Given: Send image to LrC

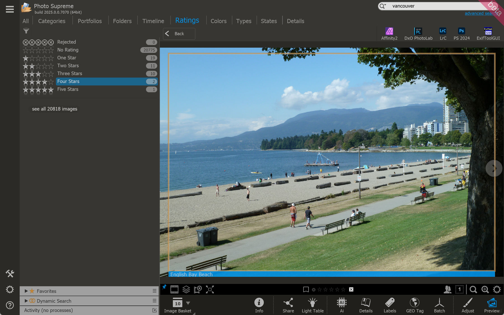Looking at the screenshot, I should tap(443, 34).
